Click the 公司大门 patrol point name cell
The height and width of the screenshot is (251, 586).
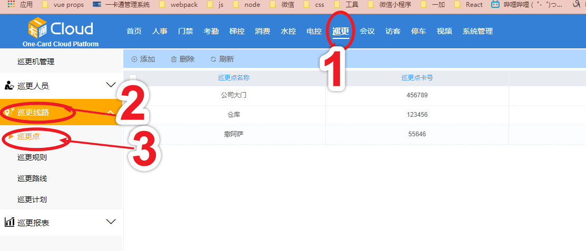[x=233, y=95]
